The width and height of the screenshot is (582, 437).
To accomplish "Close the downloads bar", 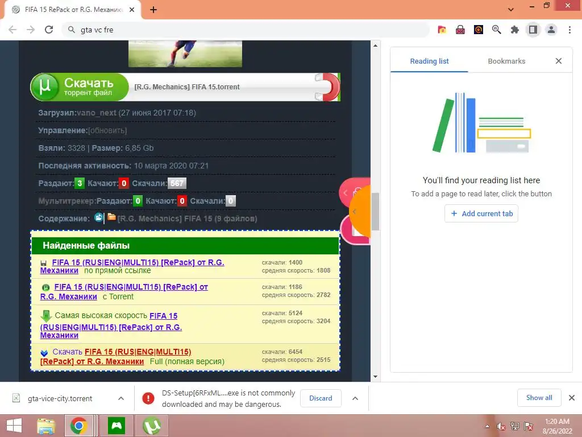I will point(572,398).
